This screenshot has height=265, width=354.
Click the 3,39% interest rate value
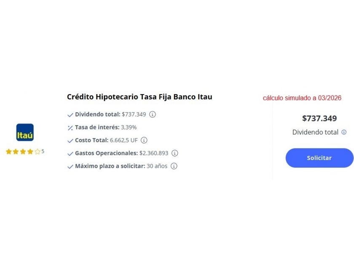click(x=129, y=127)
